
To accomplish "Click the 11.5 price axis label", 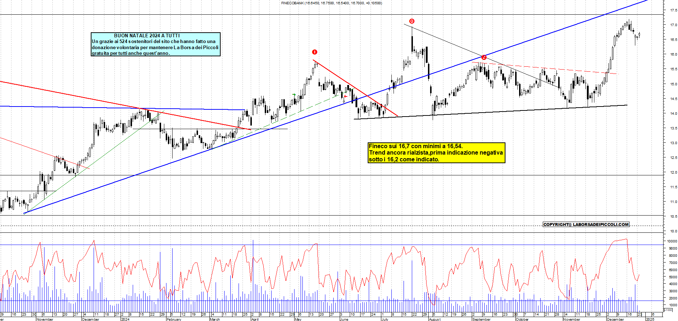I will [674, 187].
